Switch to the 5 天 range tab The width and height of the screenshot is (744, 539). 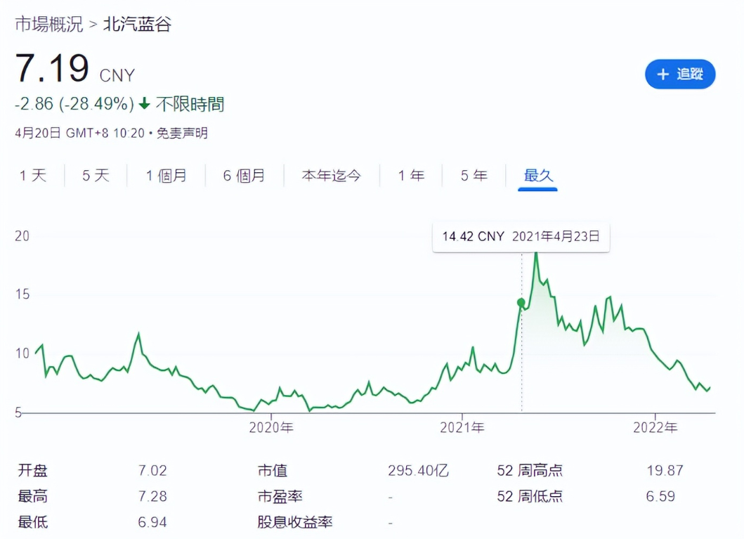click(96, 176)
